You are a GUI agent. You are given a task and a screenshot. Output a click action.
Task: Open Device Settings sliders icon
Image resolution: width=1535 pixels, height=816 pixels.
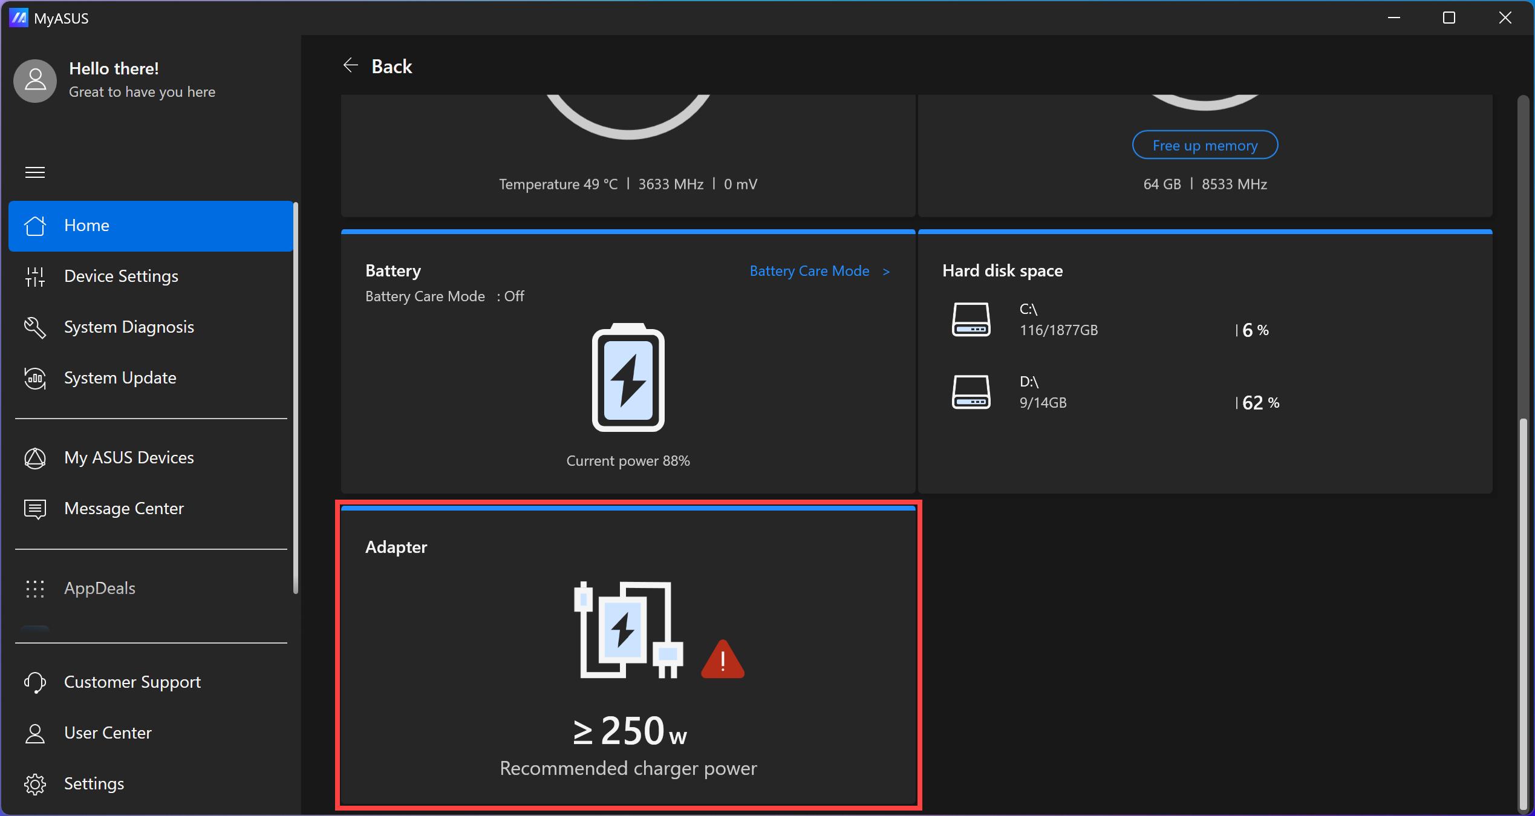(35, 276)
